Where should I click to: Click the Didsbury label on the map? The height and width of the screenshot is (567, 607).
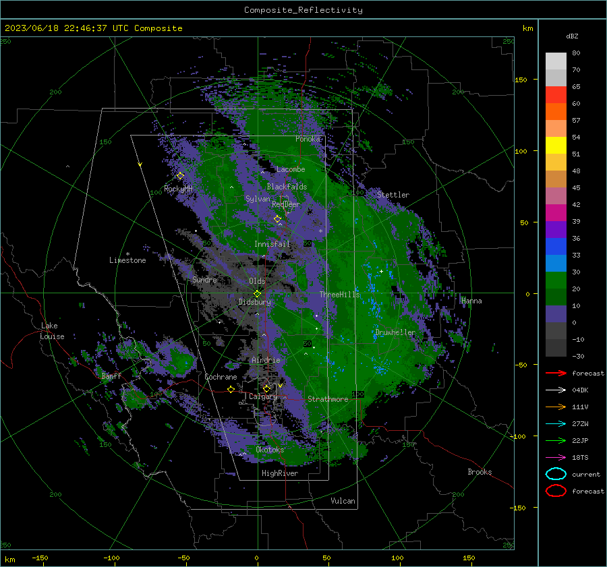(254, 302)
